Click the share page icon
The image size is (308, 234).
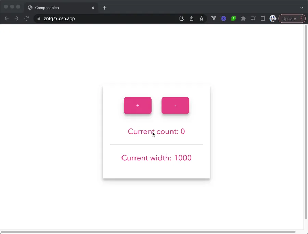click(192, 18)
